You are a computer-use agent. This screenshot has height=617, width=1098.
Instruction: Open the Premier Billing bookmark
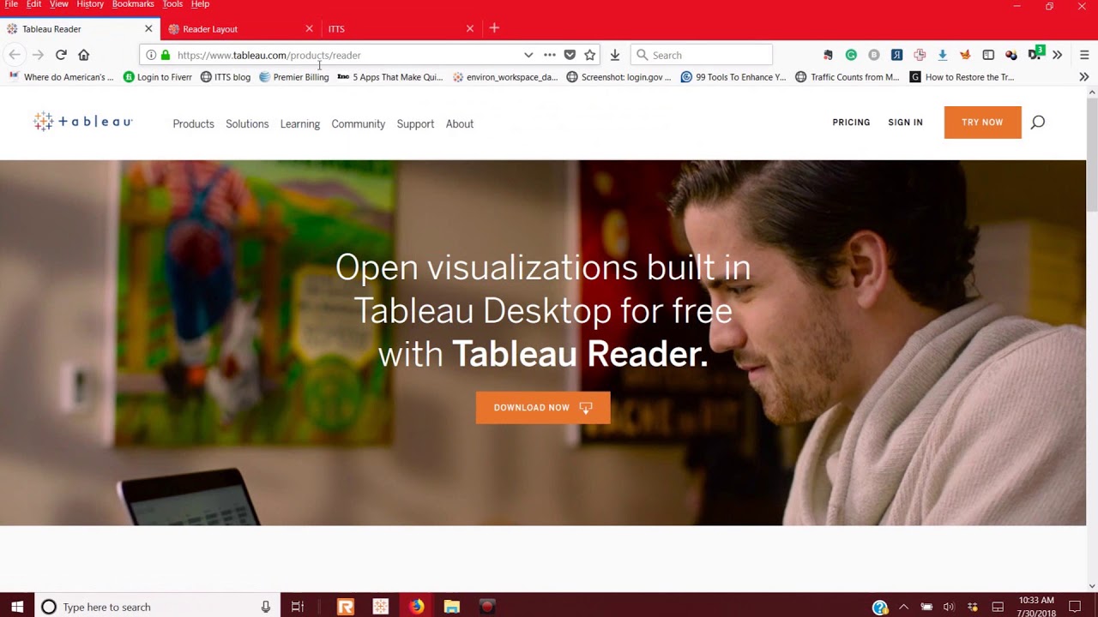click(x=293, y=77)
